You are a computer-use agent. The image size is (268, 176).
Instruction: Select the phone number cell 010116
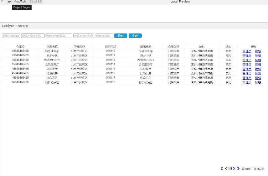(111, 73)
